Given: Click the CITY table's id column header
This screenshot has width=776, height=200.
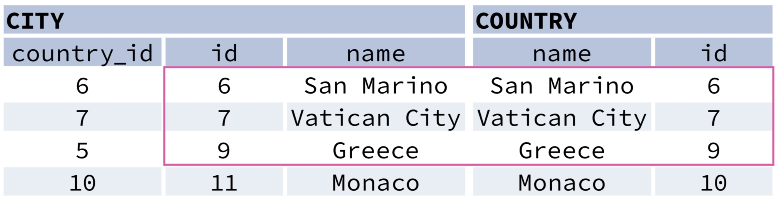Looking at the screenshot, I should click(x=224, y=53).
